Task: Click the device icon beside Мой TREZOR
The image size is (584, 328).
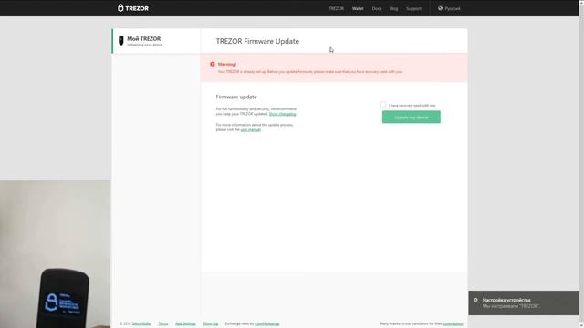Action: (x=120, y=40)
